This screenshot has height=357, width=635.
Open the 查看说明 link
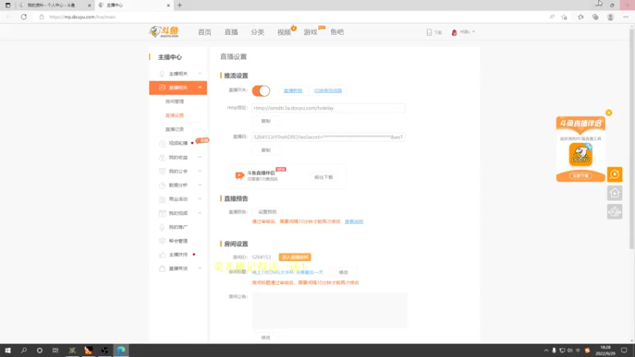pyautogui.click(x=354, y=221)
